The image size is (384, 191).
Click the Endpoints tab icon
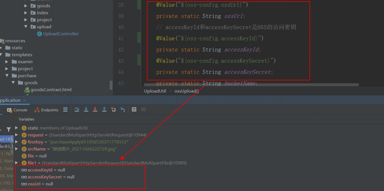[x=37, y=110]
